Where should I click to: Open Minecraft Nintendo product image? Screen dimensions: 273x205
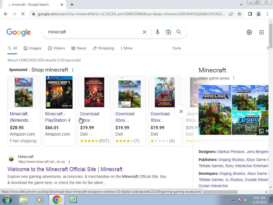click(x=24, y=92)
